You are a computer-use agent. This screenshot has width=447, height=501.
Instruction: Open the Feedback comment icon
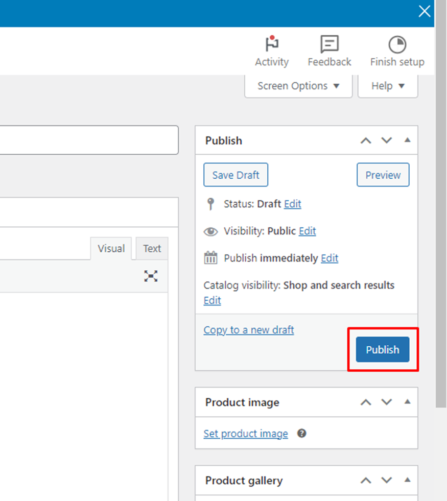click(328, 43)
